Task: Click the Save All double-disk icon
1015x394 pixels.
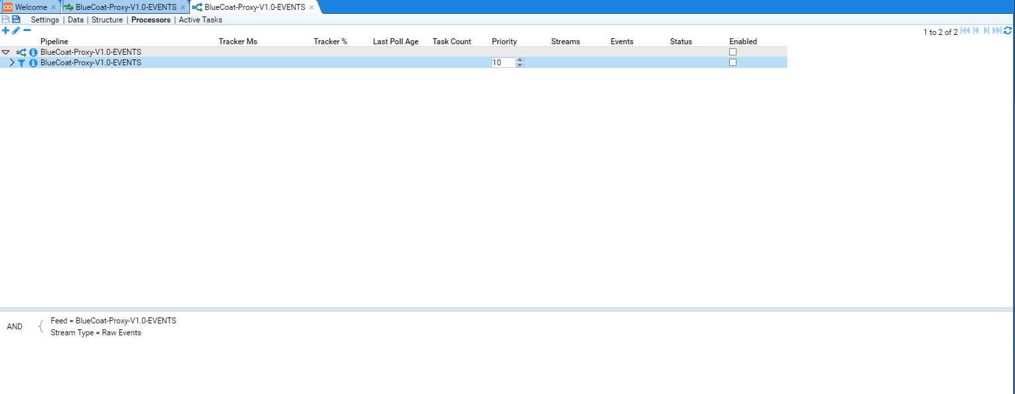Action: pyautogui.click(x=16, y=20)
